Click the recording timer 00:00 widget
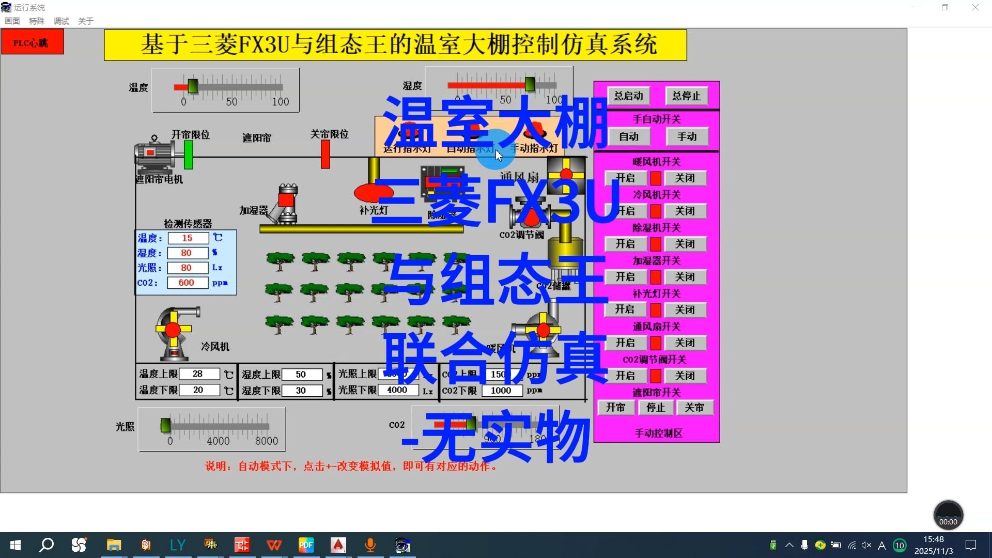 click(948, 515)
